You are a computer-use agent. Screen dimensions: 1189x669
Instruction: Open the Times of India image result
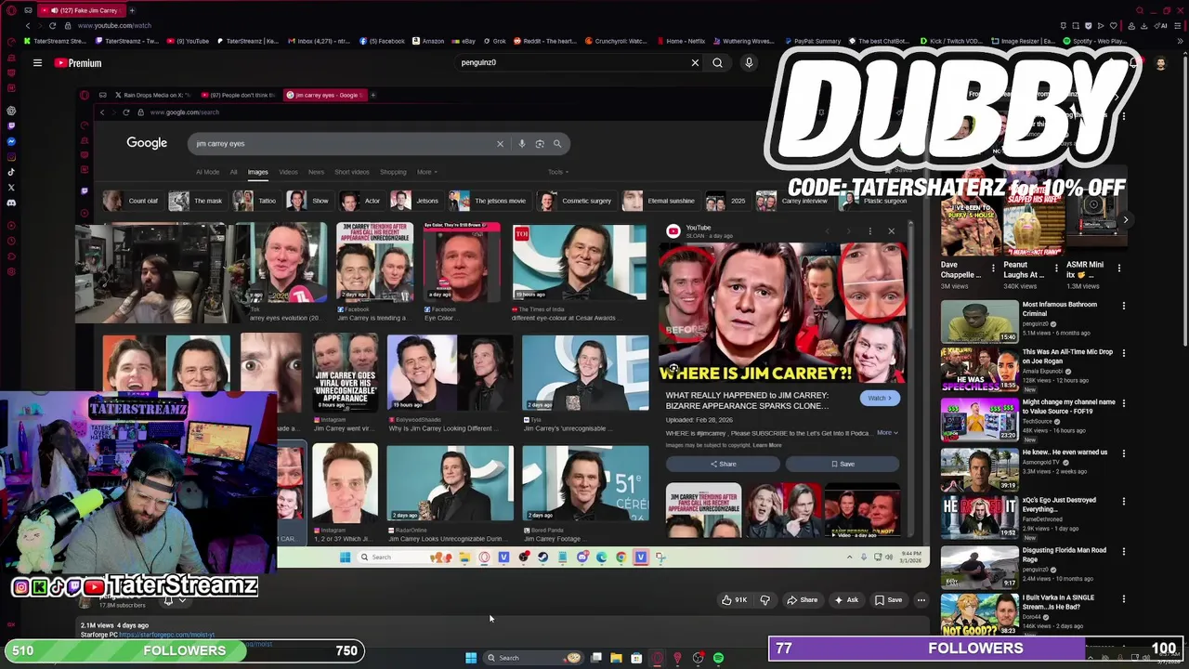[x=579, y=264]
